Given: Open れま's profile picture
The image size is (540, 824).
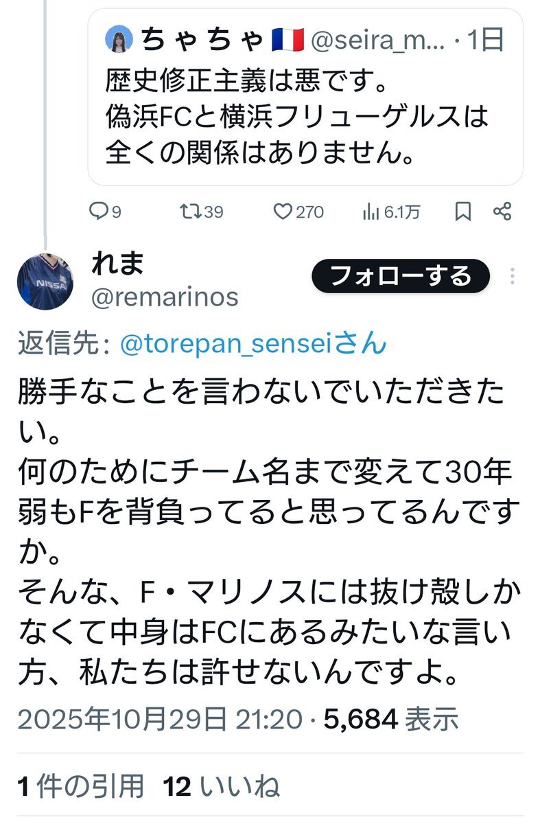Looking at the screenshot, I should 45,281.
